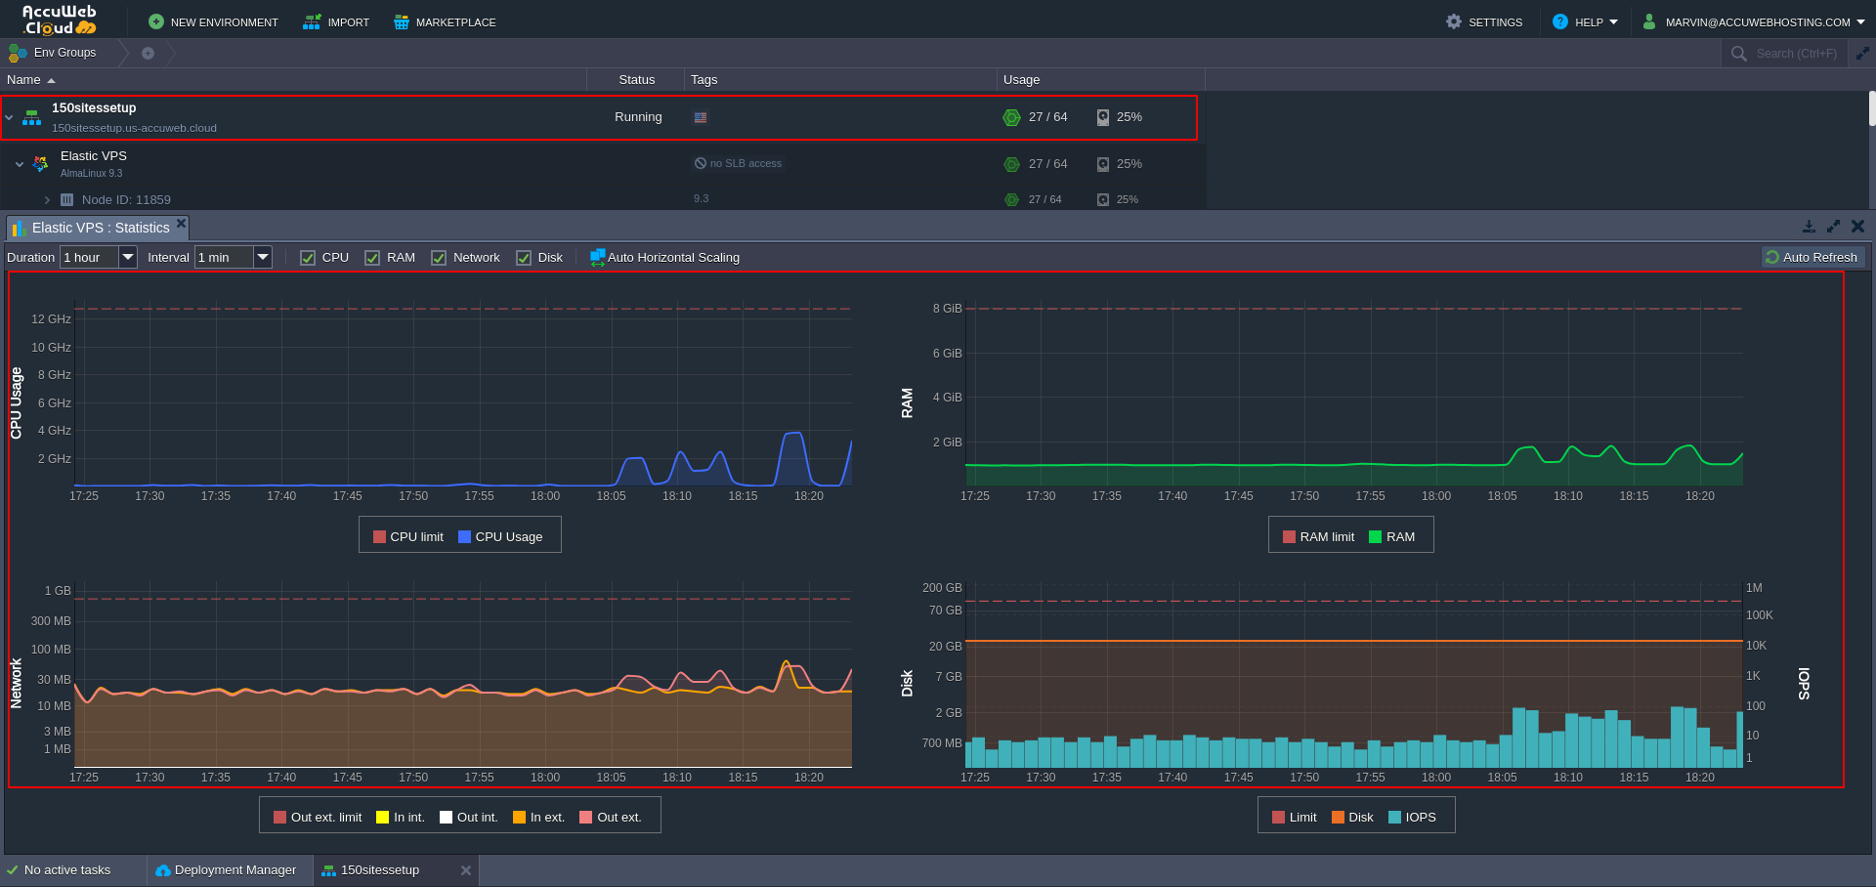Click the New Environment plus icon
The height and width of the screenshot is (887, 1876).
tap(156, 21)
